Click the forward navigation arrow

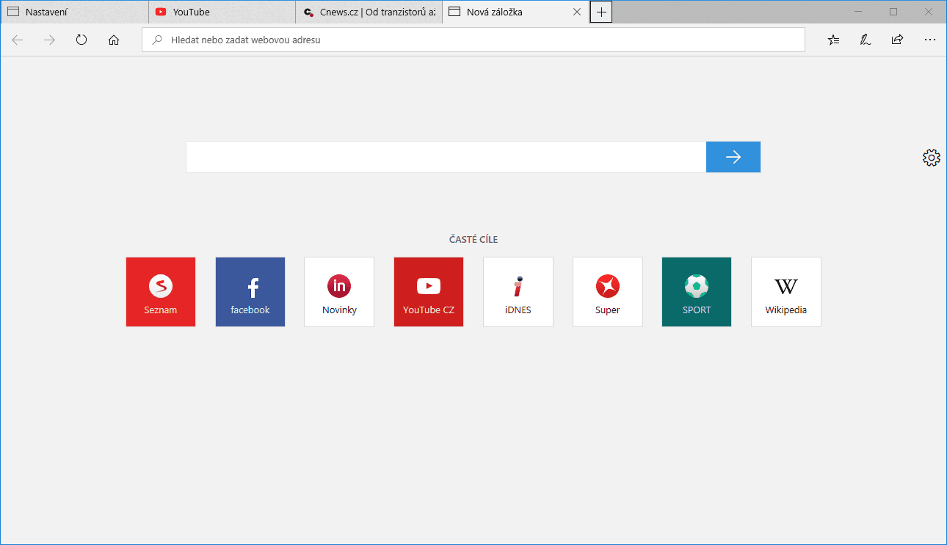click(49, 40)
